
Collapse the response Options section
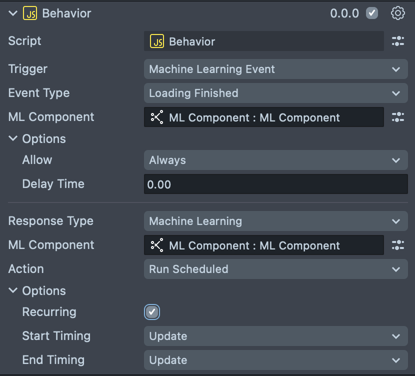(x=13, y=291)
